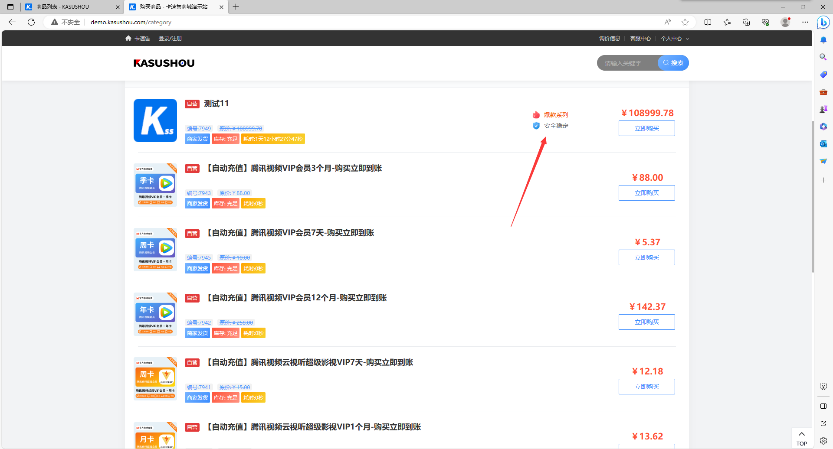This screenshot has height=449, width=833.
Task: Focus the keyword search field
Action: click(627, 63)
